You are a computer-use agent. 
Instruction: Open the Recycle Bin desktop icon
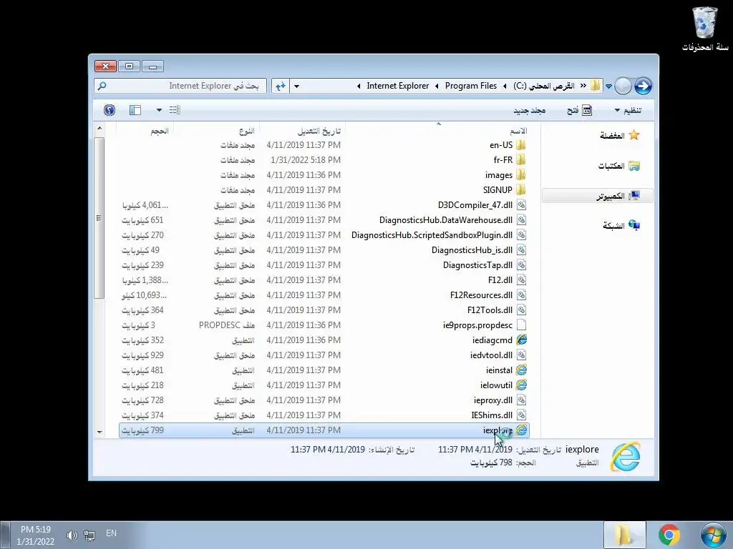click(705, 28)
